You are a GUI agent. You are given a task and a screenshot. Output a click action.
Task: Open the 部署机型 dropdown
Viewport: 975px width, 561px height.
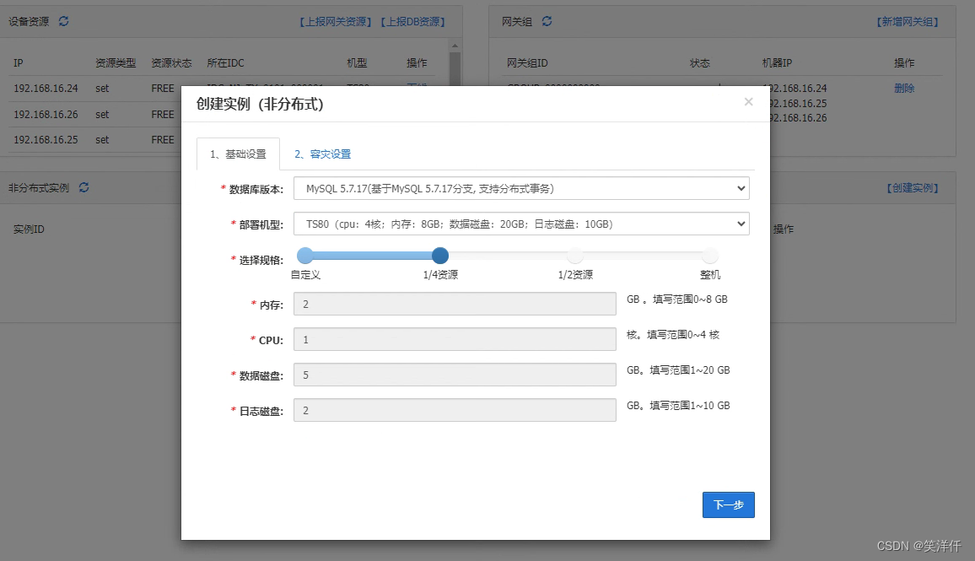pos(521,224)
